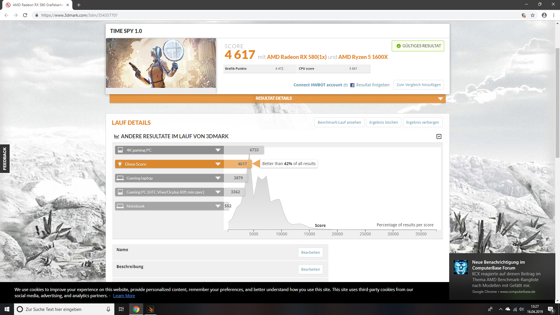Open the cookie Learn More link
560x315 pixels.
pos(124,296)
